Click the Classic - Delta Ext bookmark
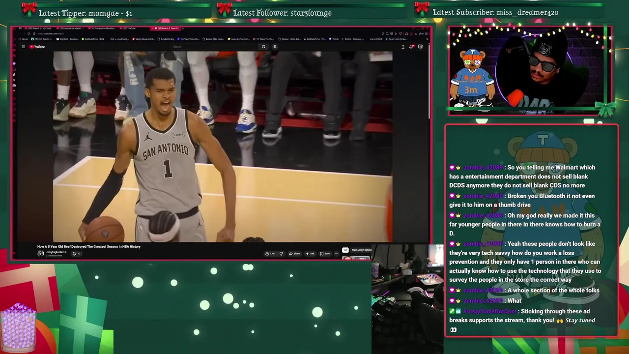 tap(289, 39)
